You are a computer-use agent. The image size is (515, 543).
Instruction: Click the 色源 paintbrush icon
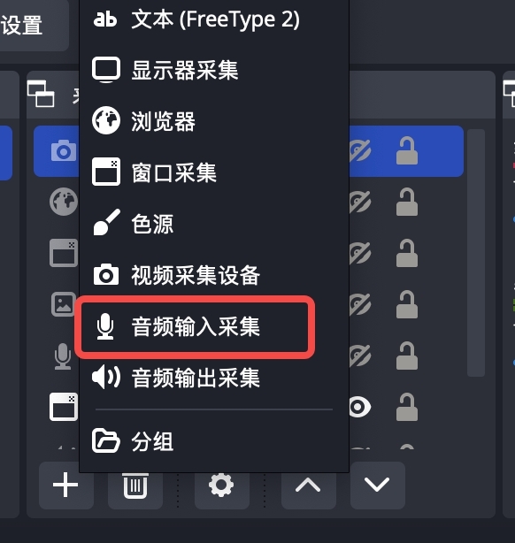click(x=107, y=223)
